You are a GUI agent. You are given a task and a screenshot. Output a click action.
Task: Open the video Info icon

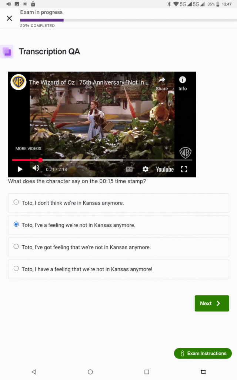[x=183, y=83]
